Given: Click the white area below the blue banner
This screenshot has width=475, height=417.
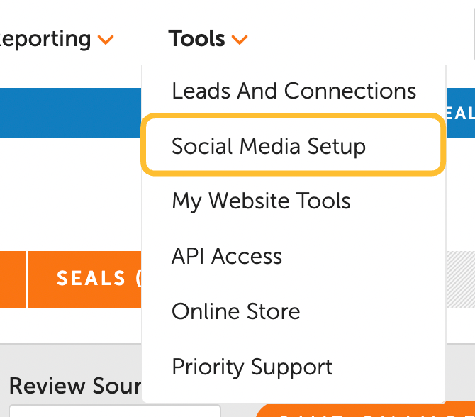Looking at the screenshot, I should [71, 191].
